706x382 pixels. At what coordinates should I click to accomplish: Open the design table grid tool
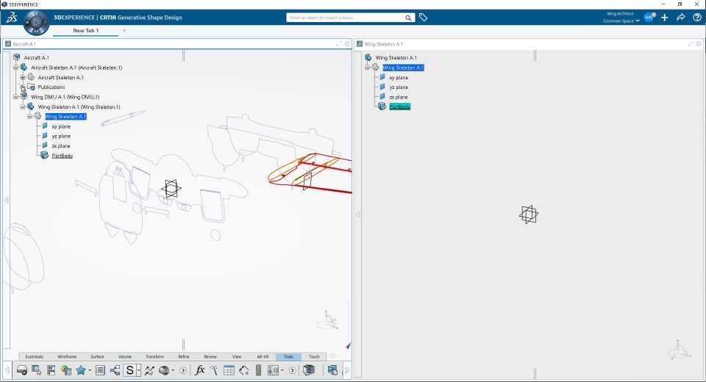click(229, 370)
